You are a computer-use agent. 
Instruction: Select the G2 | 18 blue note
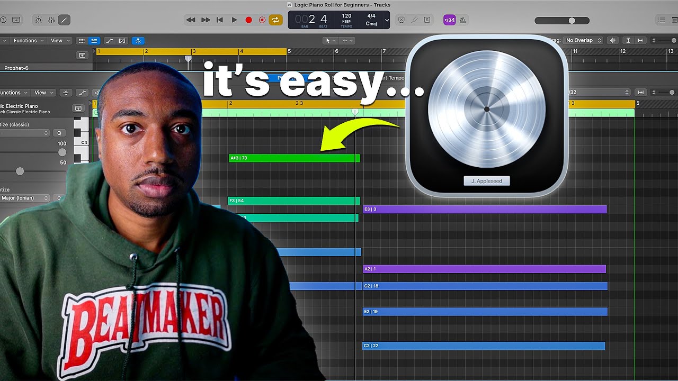[x=484, y=286]
